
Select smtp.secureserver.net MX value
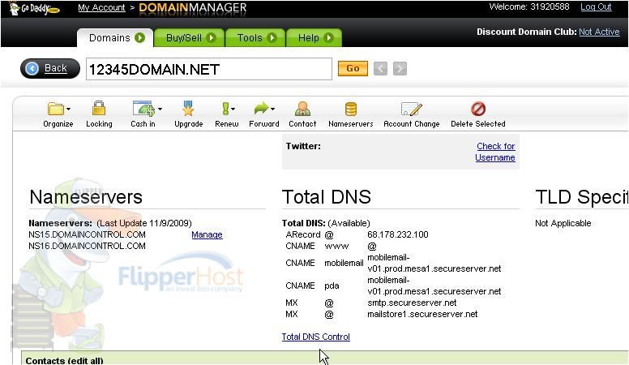(x=412, y=303)
